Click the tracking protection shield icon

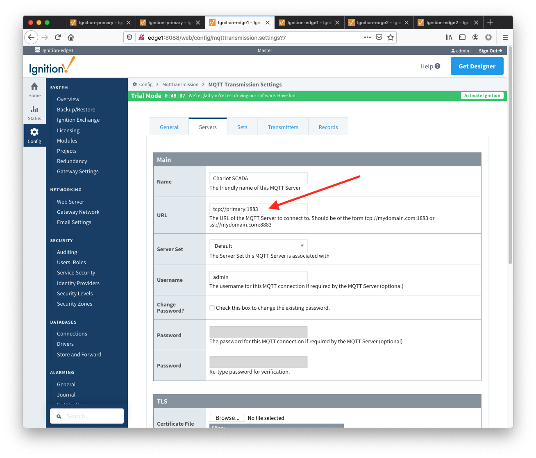click(129, 37)
